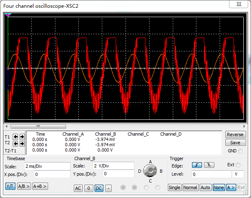This screenshot has width=251, height=198.
Task: Toggle the GND radio button
Action: tap(240, 151)
